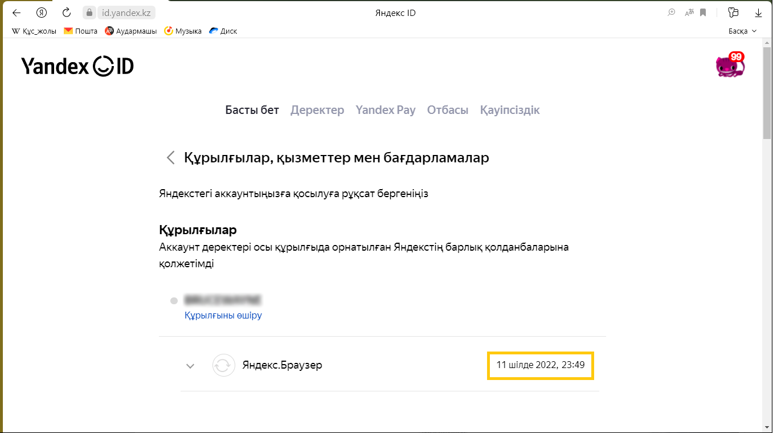773x433 pixels.
Task: Open the Пошта bookmark
Action: 80,31
